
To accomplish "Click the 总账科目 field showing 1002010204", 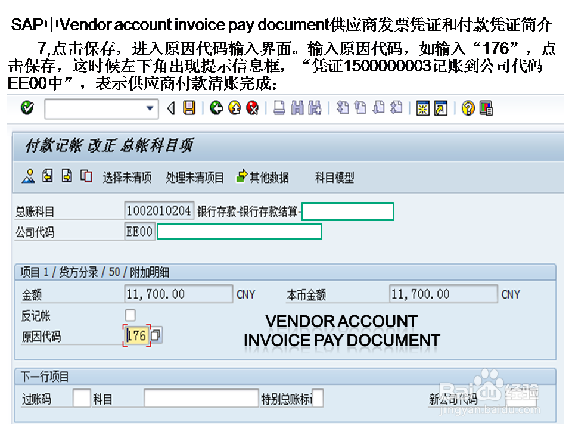I will click(159, 211).
